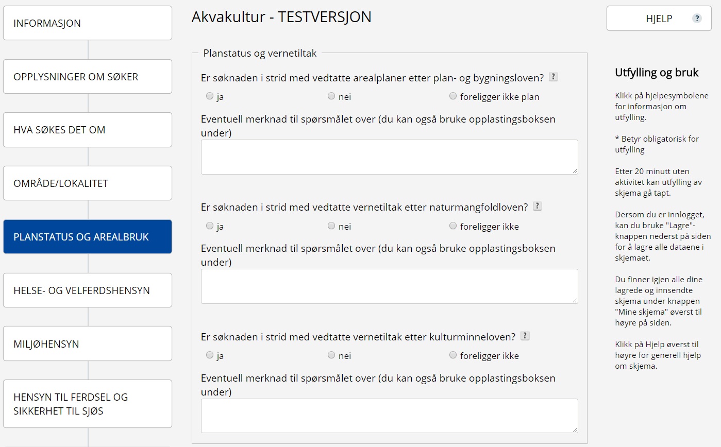Image resolution: width=721 pixels, height=447 pixels.
Task: Click help icon beside naturmangfoldloven question
Action: (537, 207)
